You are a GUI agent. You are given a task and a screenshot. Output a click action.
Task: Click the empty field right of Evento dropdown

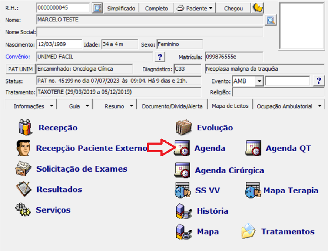(x=288, y=81)
